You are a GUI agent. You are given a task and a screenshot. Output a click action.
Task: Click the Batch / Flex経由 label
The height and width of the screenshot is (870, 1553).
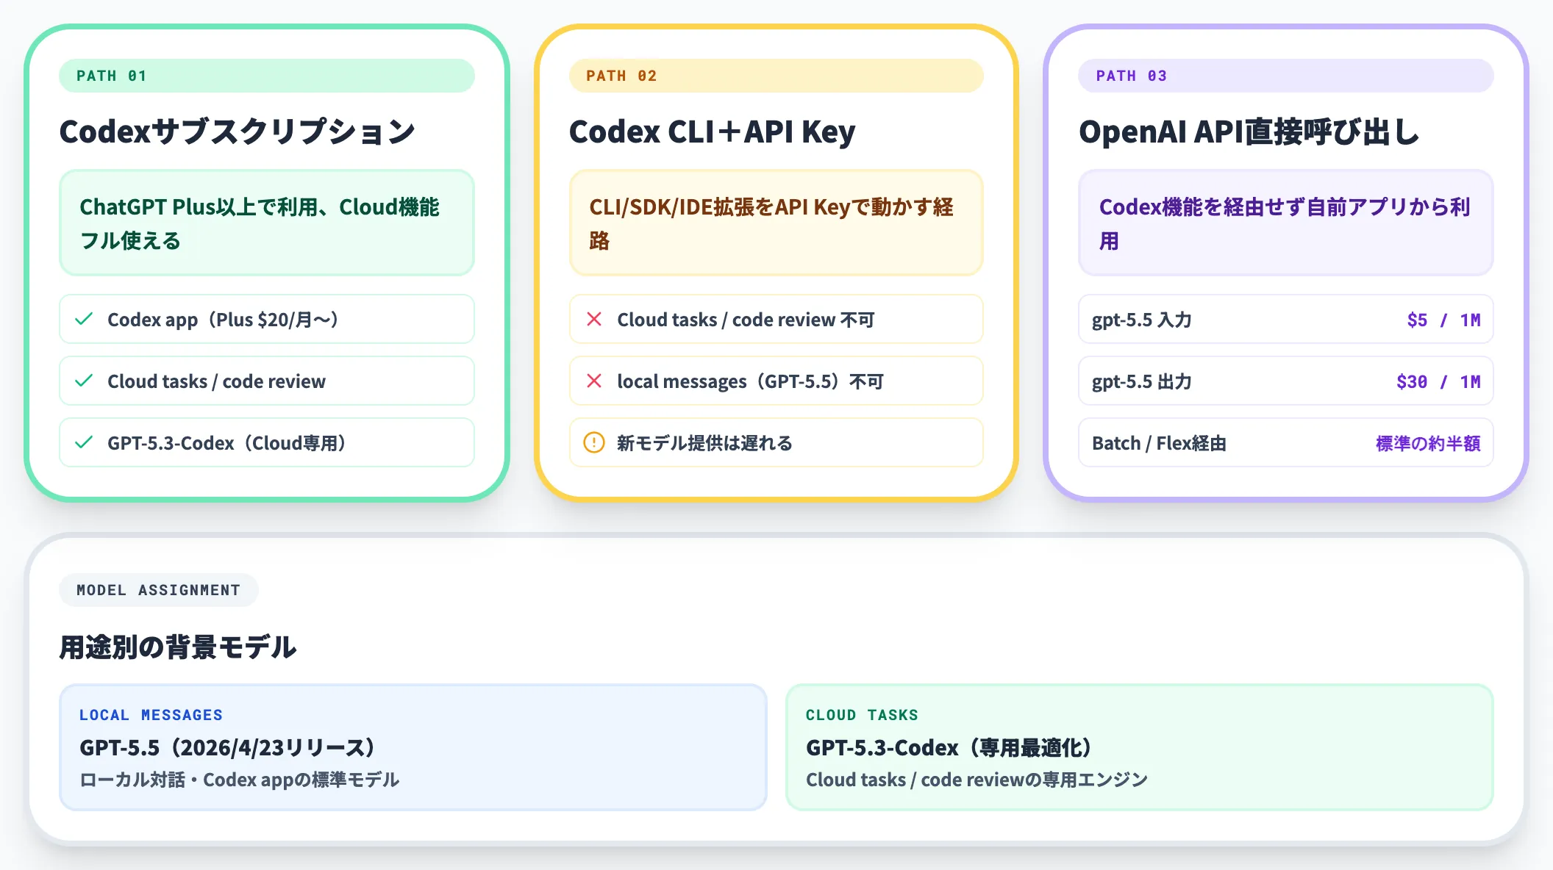tap(1159, 443)
